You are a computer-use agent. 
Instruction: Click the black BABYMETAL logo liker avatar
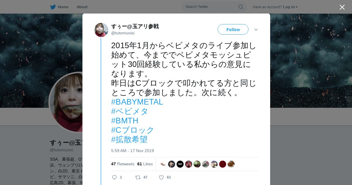(x=180, y=164)
